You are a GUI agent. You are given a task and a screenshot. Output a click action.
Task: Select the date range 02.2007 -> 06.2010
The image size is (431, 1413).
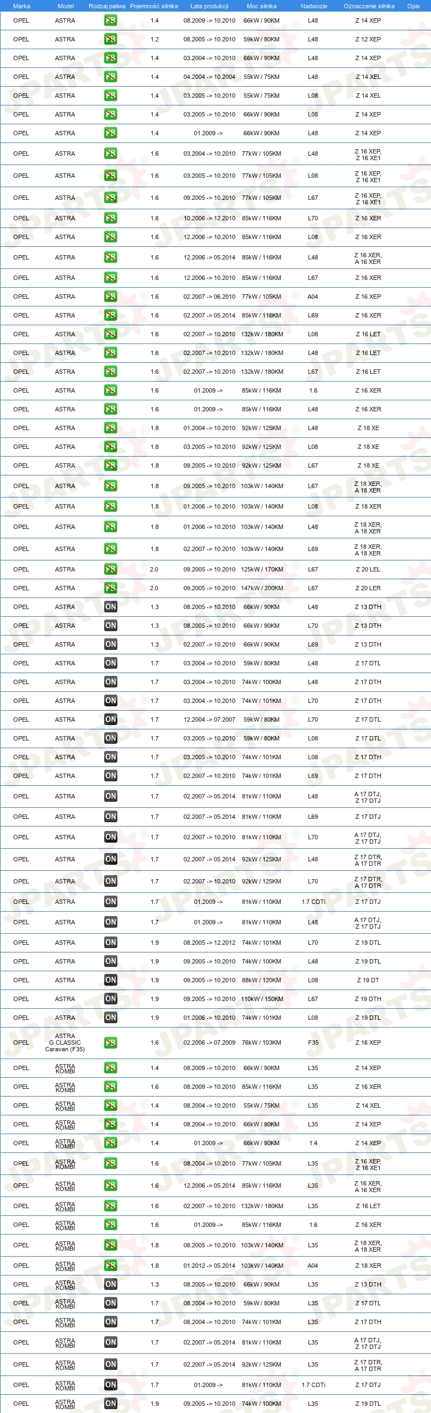coord(209,297)
